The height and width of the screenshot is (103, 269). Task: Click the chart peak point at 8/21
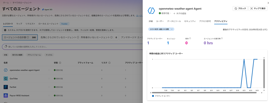(x=244, y=59)
